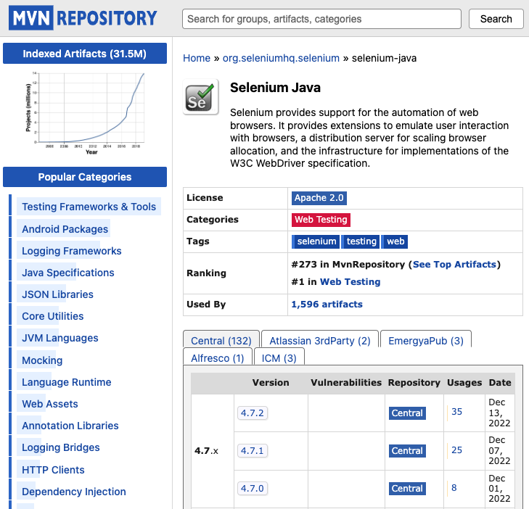Click the 'Dec 01, 2022' date cell

499,489
